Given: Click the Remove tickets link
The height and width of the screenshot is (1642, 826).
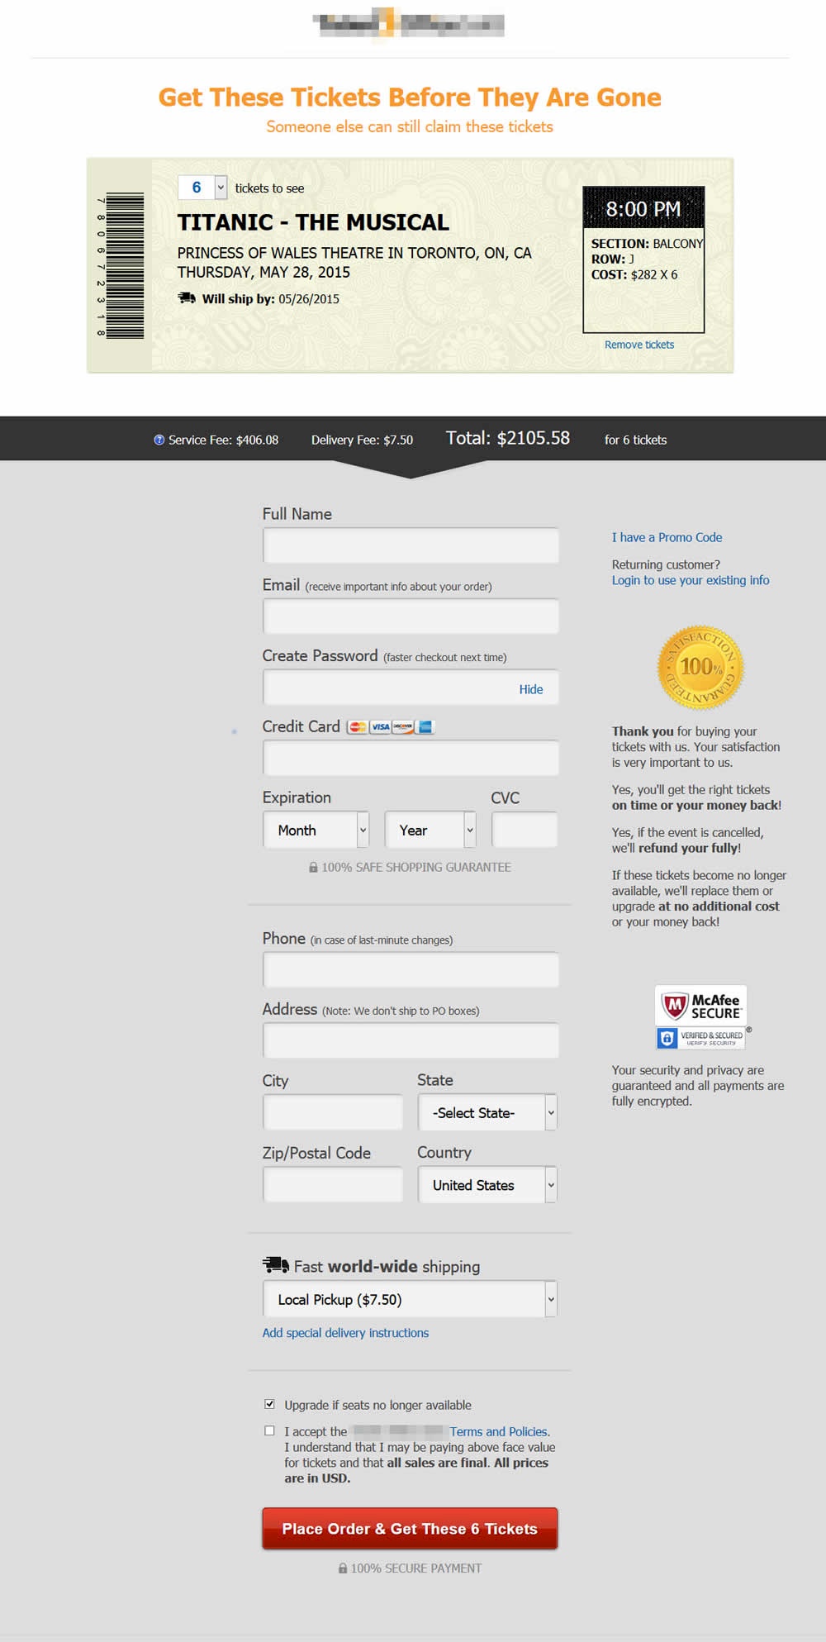Looking at the screenshot, I should (638, 345).
